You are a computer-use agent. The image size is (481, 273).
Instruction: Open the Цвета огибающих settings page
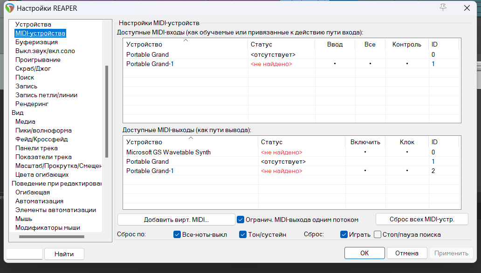tap(42, 175)
